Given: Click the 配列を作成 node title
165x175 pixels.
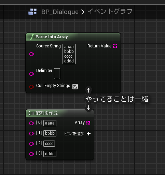Looking at the screenshot, I should point(46,113).
